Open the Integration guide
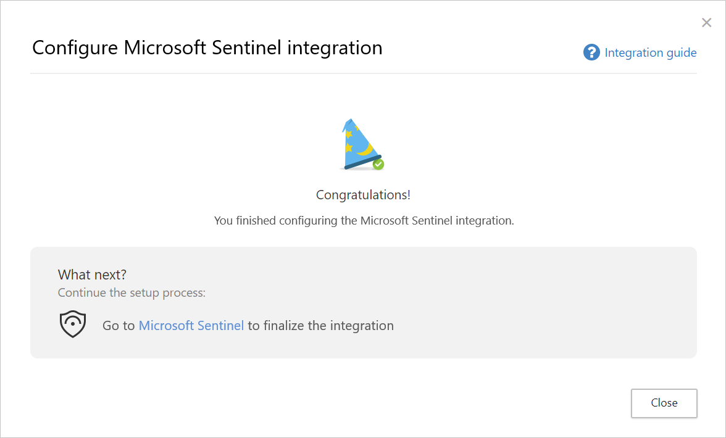The width and height of the screenshot is (726, 438). pos(650,52)
